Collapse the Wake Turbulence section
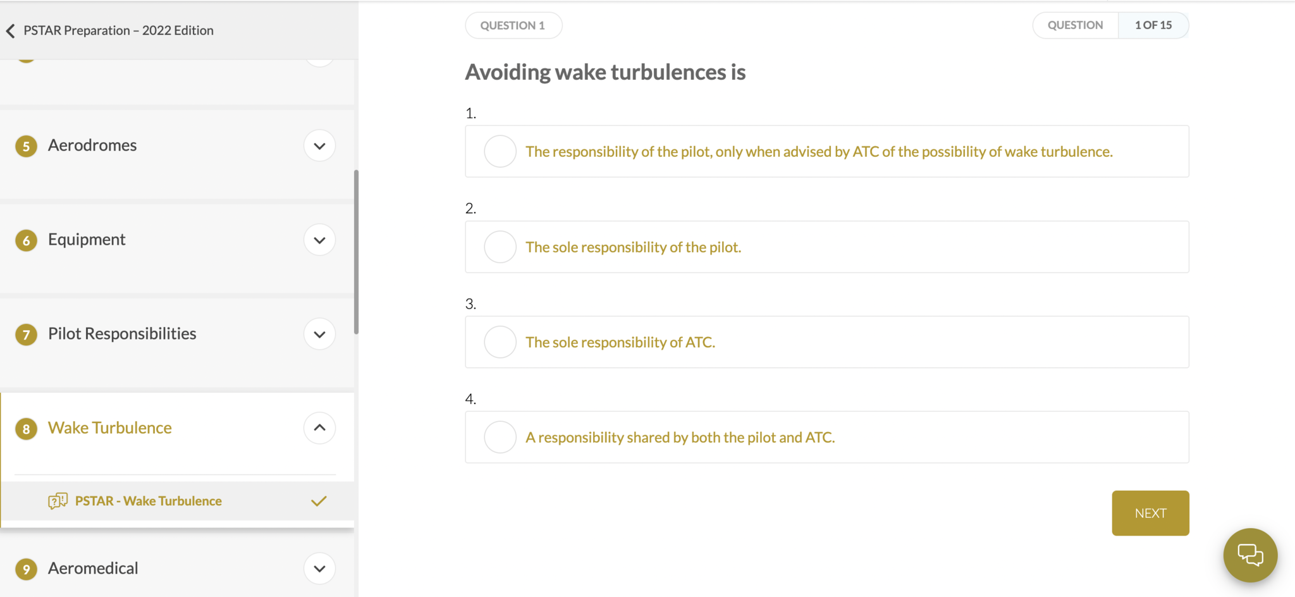Image resolution: width=1295 pixels, height=597 pixels. point(319,428)
